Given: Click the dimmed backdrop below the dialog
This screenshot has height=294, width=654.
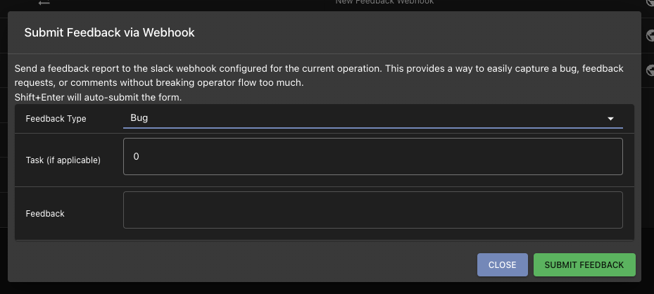Looking at the screenshot, I should (327, 288).
